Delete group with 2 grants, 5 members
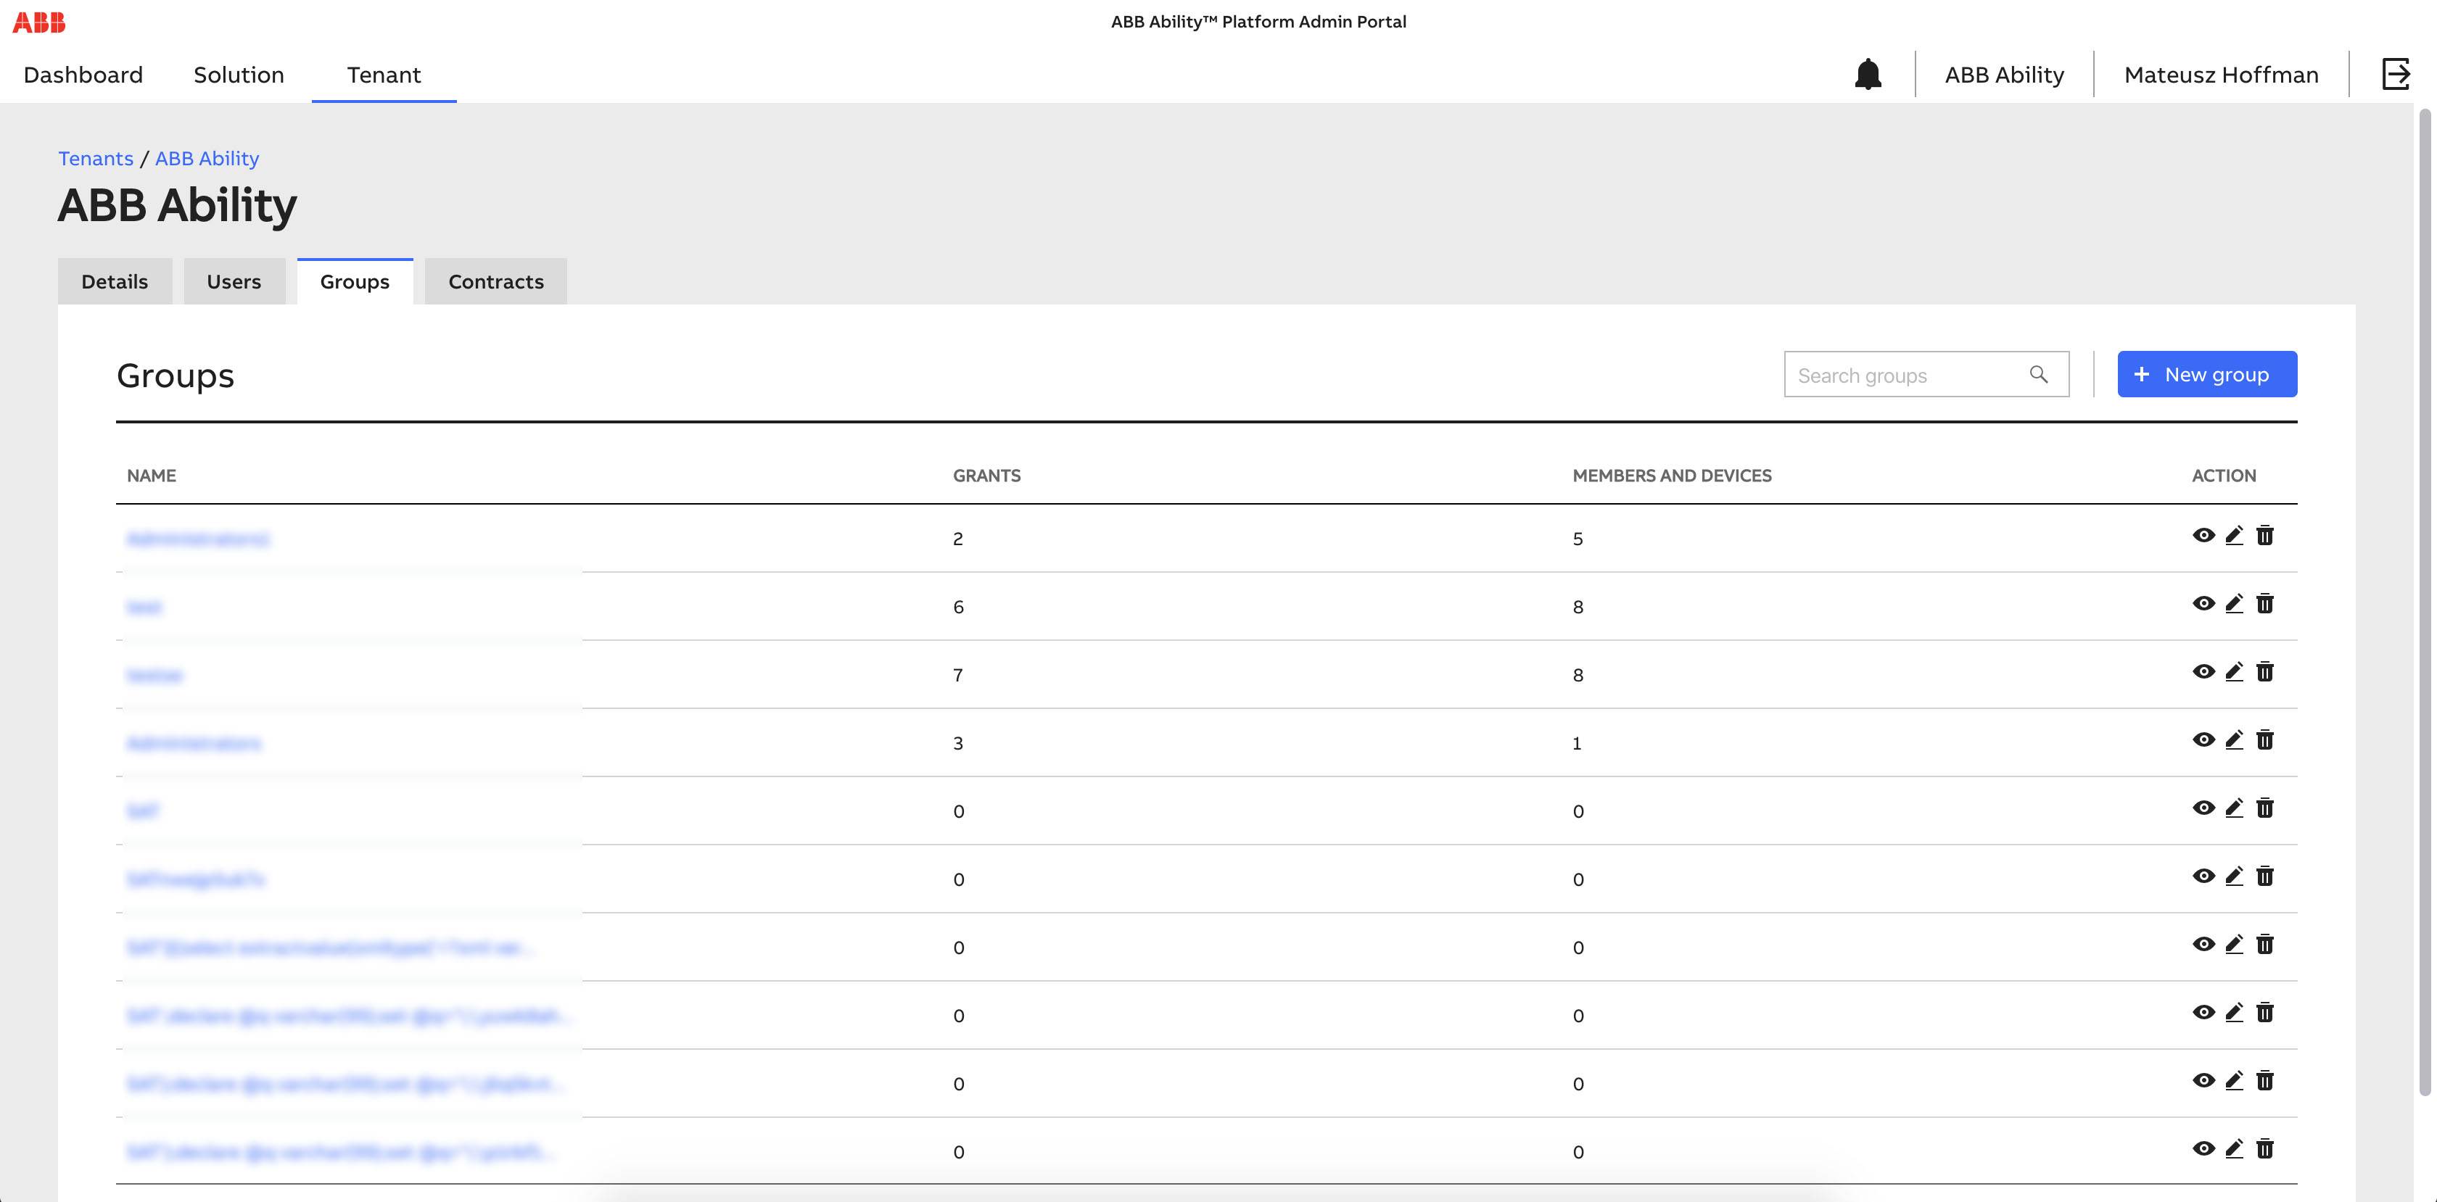This screenshot has height=1202, width=2437. click(x=2264, y=535)
